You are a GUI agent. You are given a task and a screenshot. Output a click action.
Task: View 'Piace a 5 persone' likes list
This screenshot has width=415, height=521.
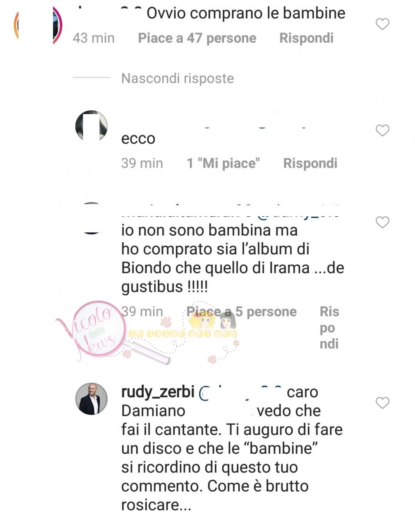[x=242, y=312]
